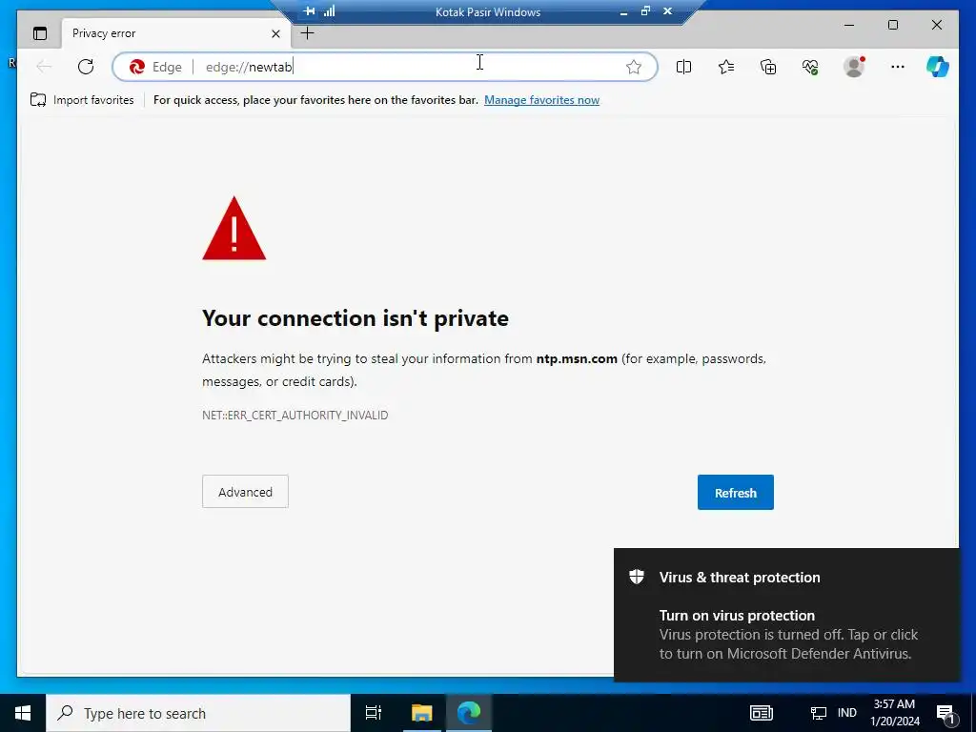Open the Favorites list icon
Image resolution: width=976 pixels, height=732 pixels.
click(725, 67)
